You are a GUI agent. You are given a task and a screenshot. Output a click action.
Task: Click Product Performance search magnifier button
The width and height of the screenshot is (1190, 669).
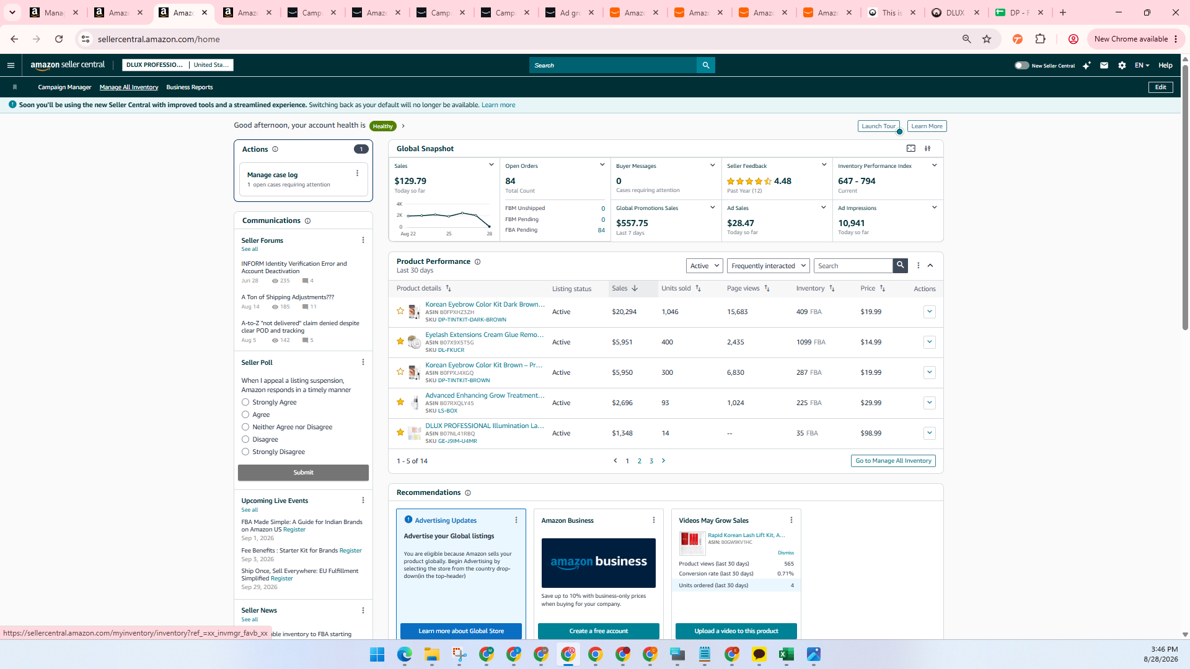(x=900, y=265)
